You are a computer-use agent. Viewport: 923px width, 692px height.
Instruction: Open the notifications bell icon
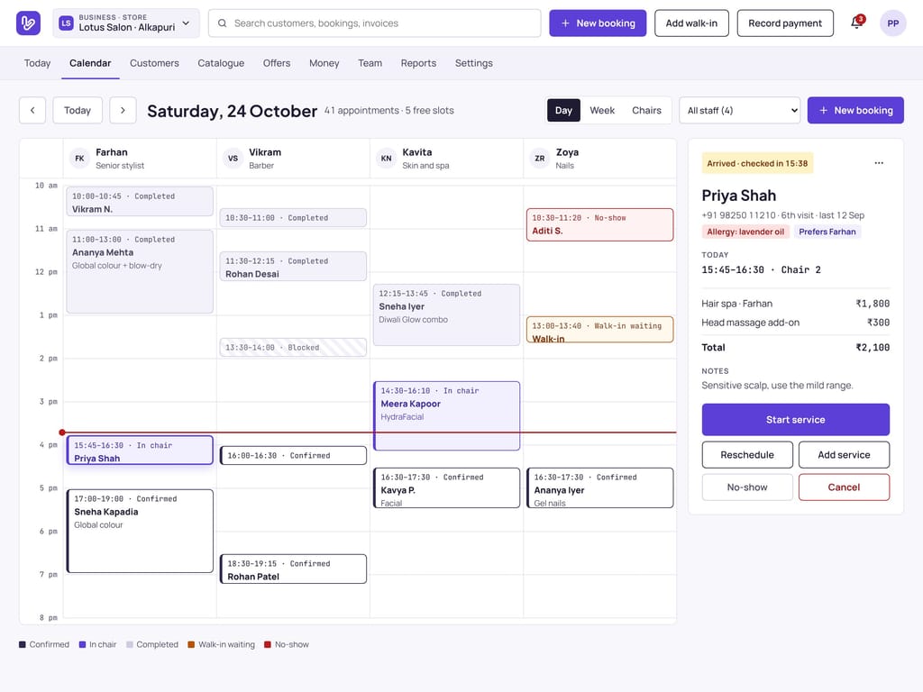pyautogui.click(x=857, y=23)
